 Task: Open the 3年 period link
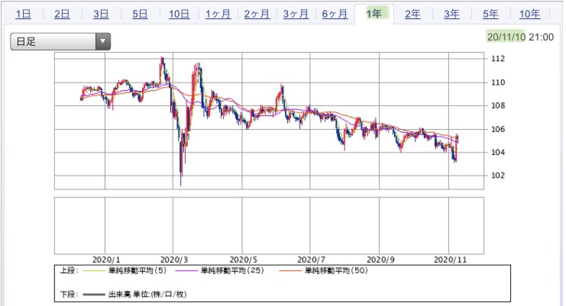pos(451,14)
